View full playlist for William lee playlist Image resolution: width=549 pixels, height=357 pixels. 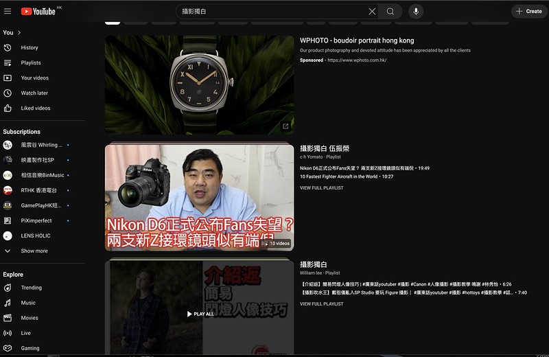point(321,303)
